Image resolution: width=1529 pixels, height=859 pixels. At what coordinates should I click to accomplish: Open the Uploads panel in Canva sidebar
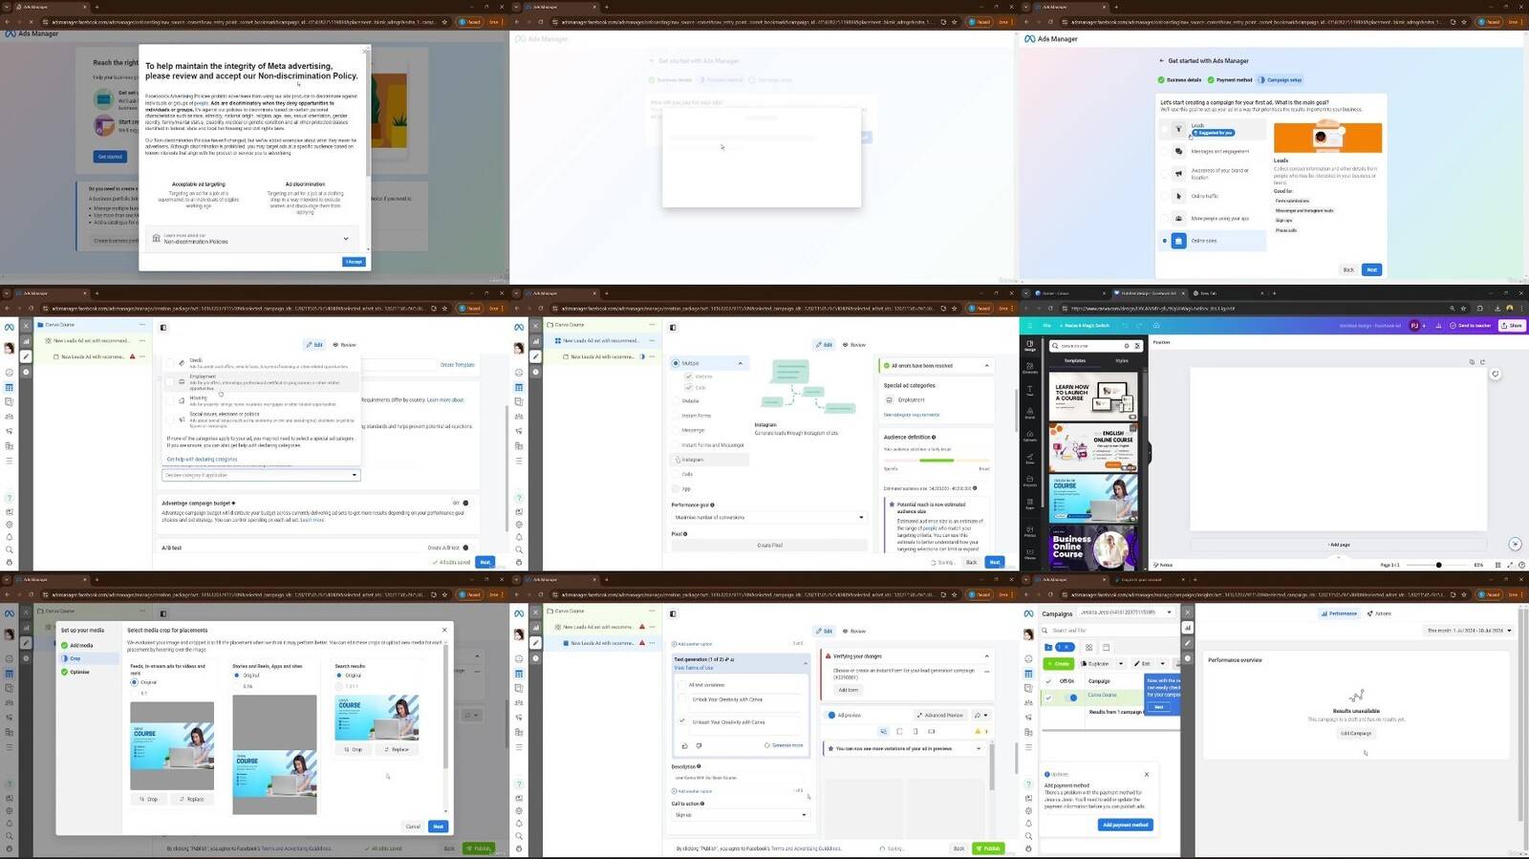coord(1029,436)
